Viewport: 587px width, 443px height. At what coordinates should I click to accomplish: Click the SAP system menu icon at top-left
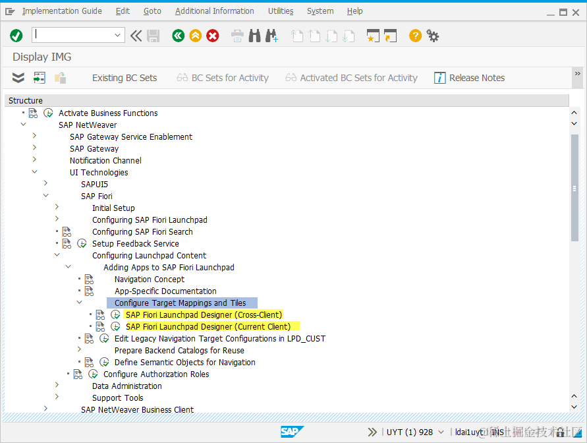tap(10, 12)
